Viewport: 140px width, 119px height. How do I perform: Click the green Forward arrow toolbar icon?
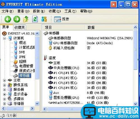click(x=17, y=19)
